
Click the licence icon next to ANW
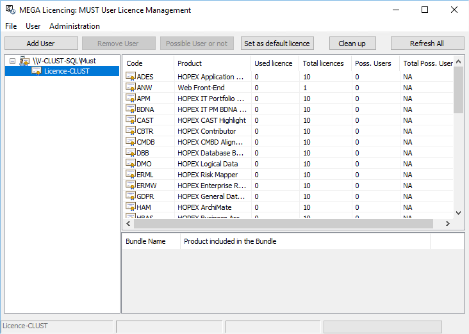tap(131, 88)
